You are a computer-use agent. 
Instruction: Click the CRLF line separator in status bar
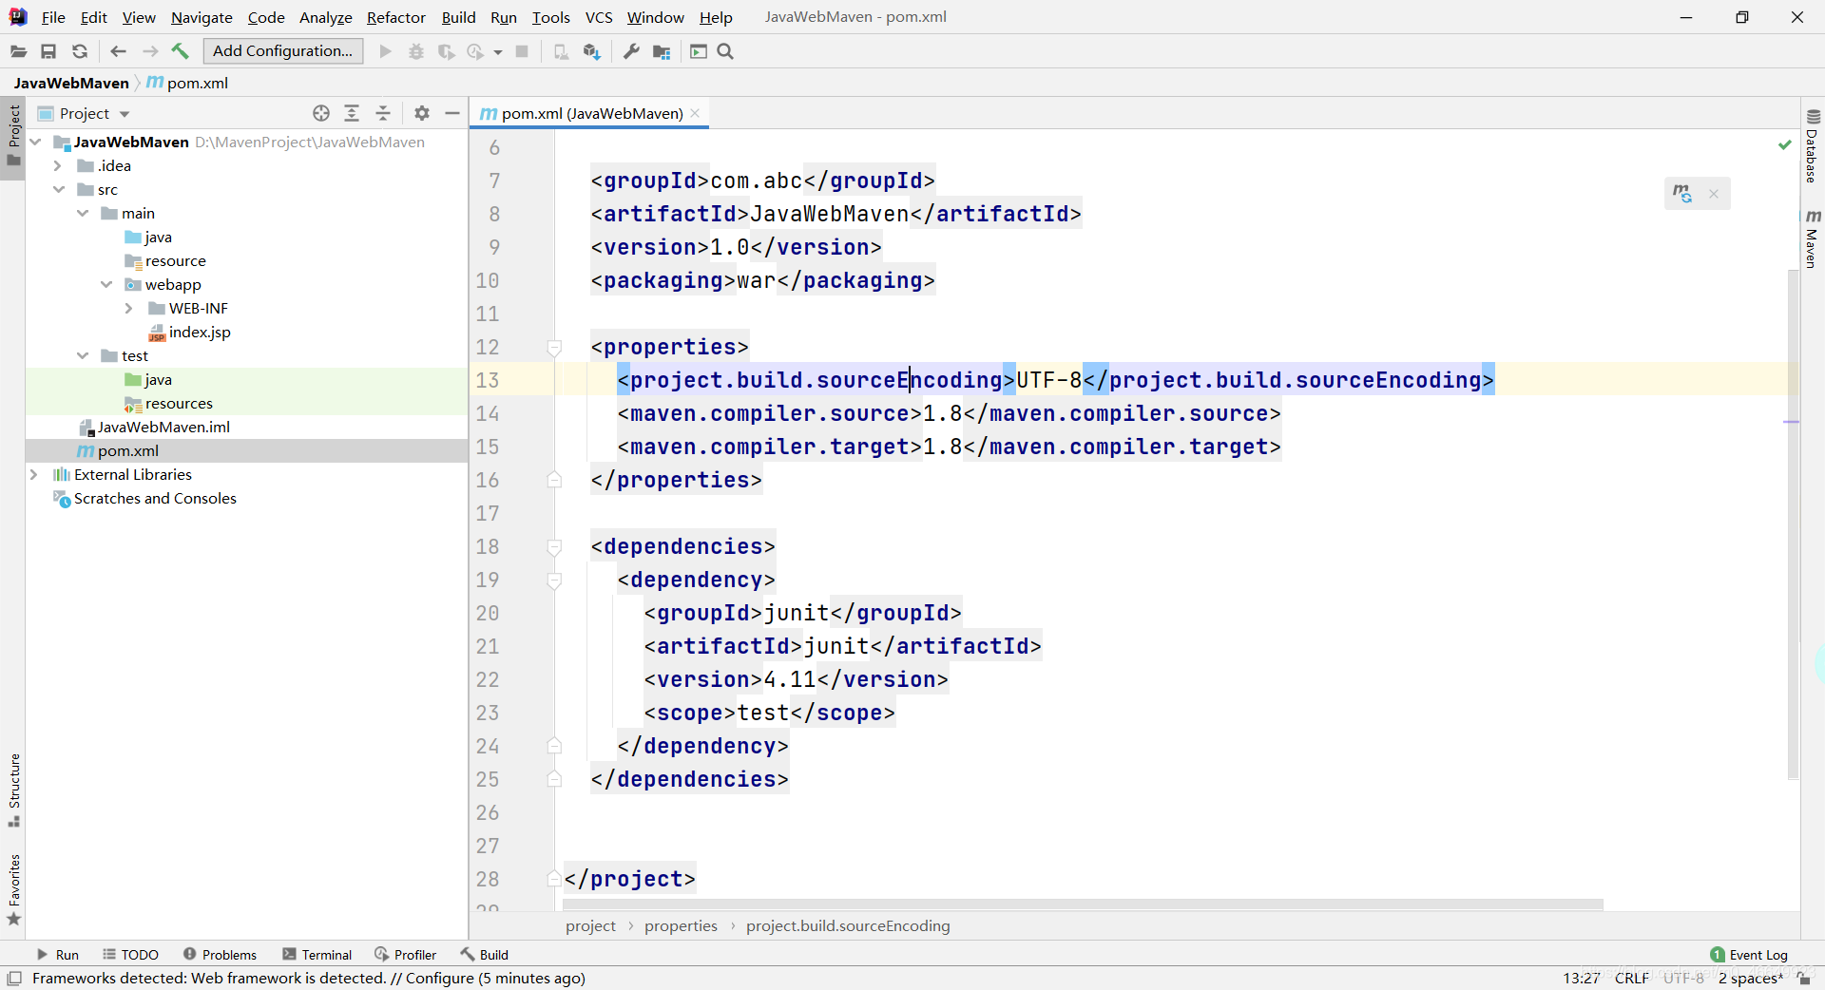[x=1632, y=978]
